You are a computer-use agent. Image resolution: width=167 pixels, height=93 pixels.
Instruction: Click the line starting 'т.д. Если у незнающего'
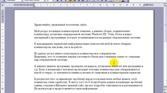tap(87, 69)
